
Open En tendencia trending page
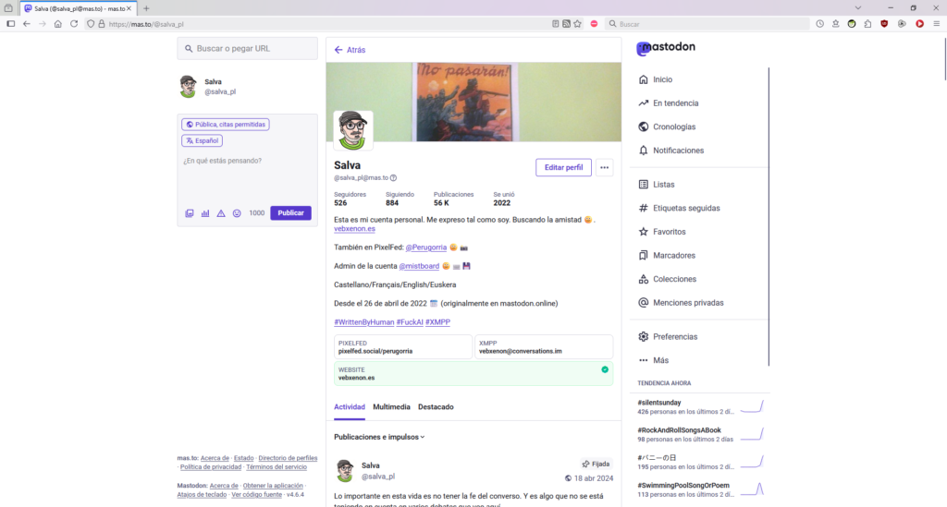[668, 103]
